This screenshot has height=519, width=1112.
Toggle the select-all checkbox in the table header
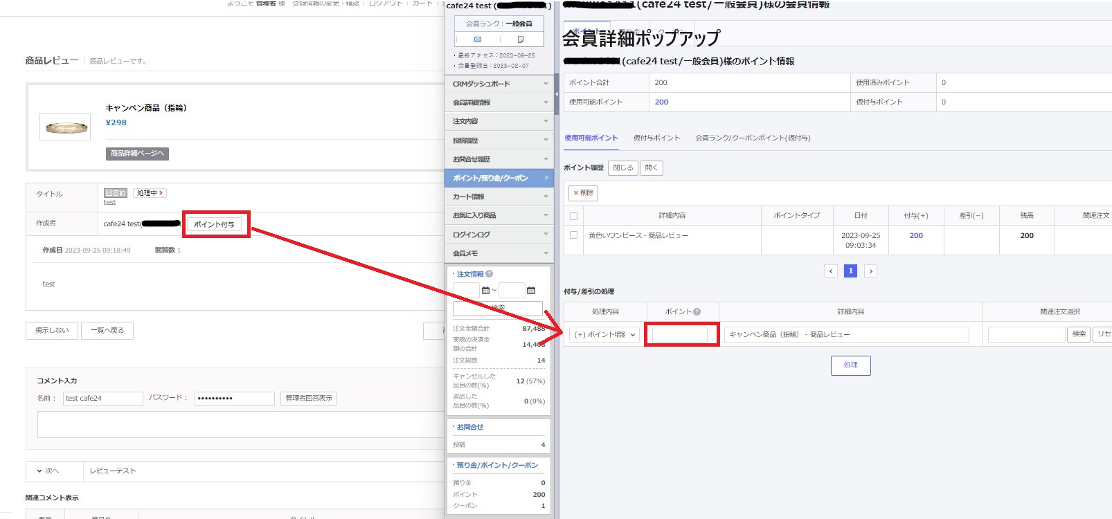pos(573,216)
